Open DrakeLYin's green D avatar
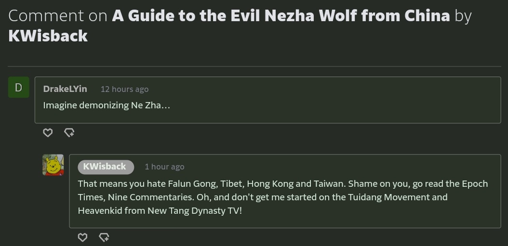 [19, 87]
